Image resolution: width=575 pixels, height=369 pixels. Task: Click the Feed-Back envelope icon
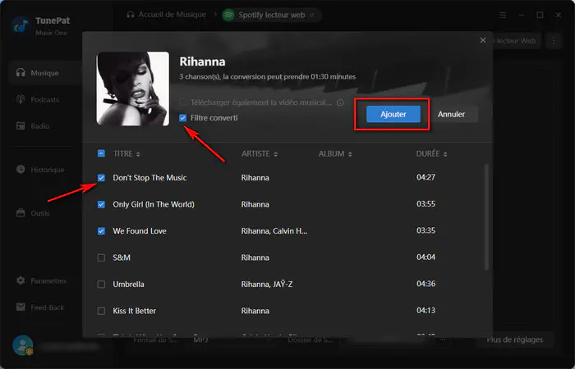pyautogui.click(x=21, y=307)
